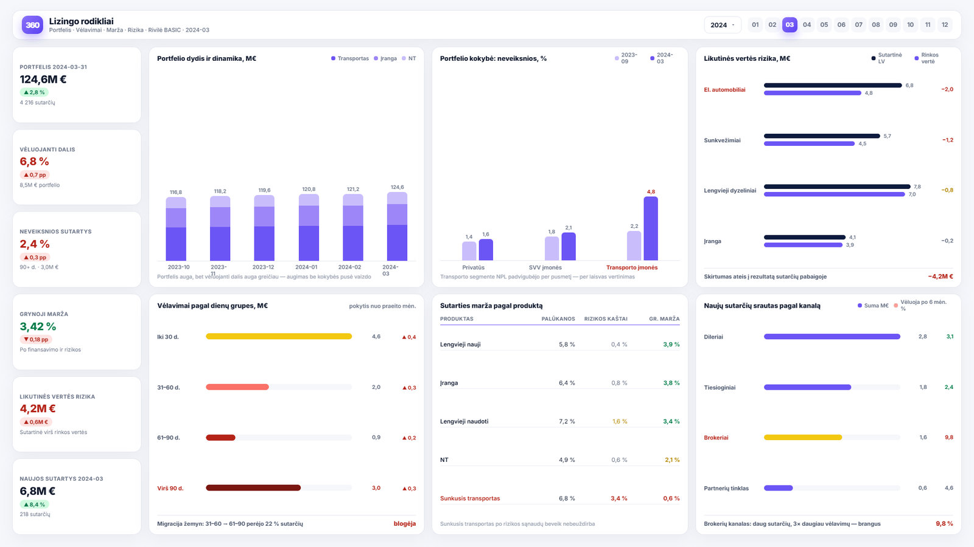The width and height of the screenshot is (974, 547).
Task: Click the Brokeriai channel label
Action: coord(716,438)
